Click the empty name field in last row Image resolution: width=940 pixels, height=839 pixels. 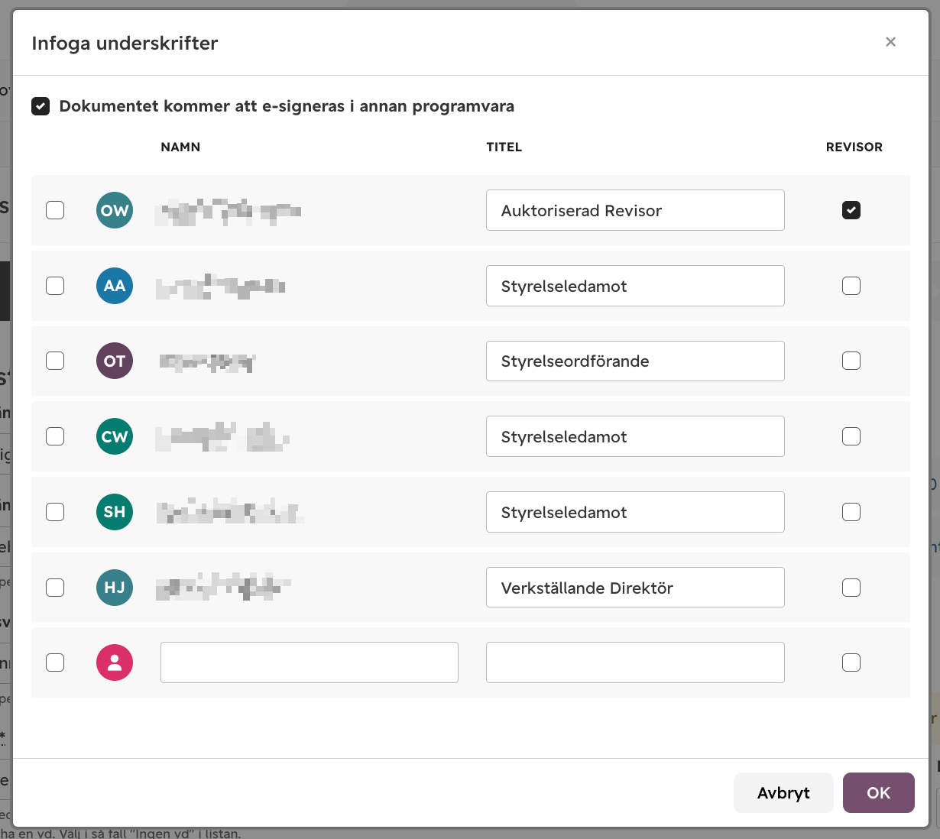[310, 662]
